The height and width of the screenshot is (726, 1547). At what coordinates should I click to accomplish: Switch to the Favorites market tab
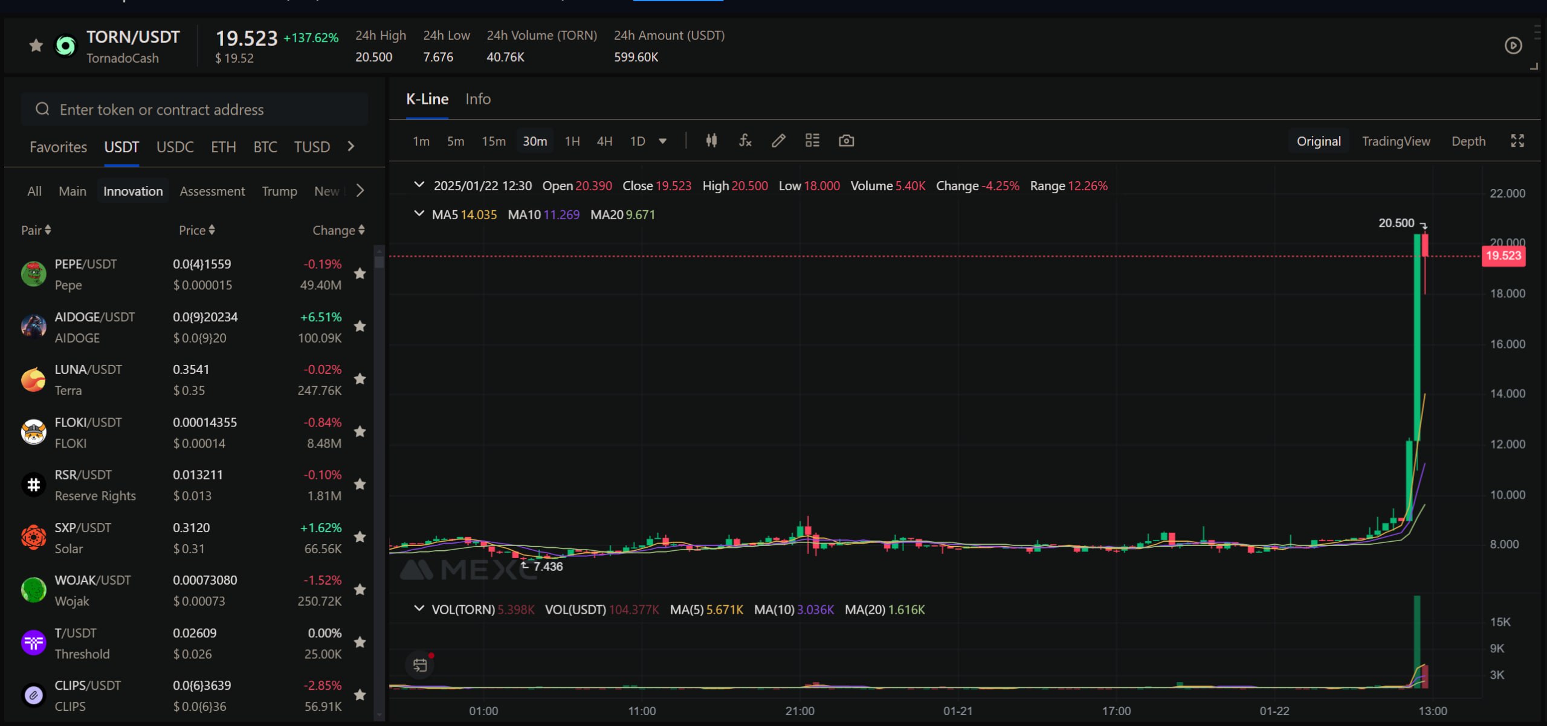[x=58, y=147]
